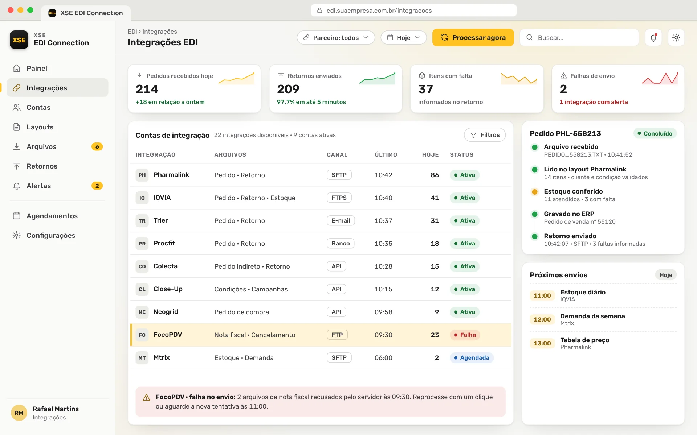Click the 11:00 Estoque diário schedule entry
697x435 pixels.
click(x=603, y=295)
